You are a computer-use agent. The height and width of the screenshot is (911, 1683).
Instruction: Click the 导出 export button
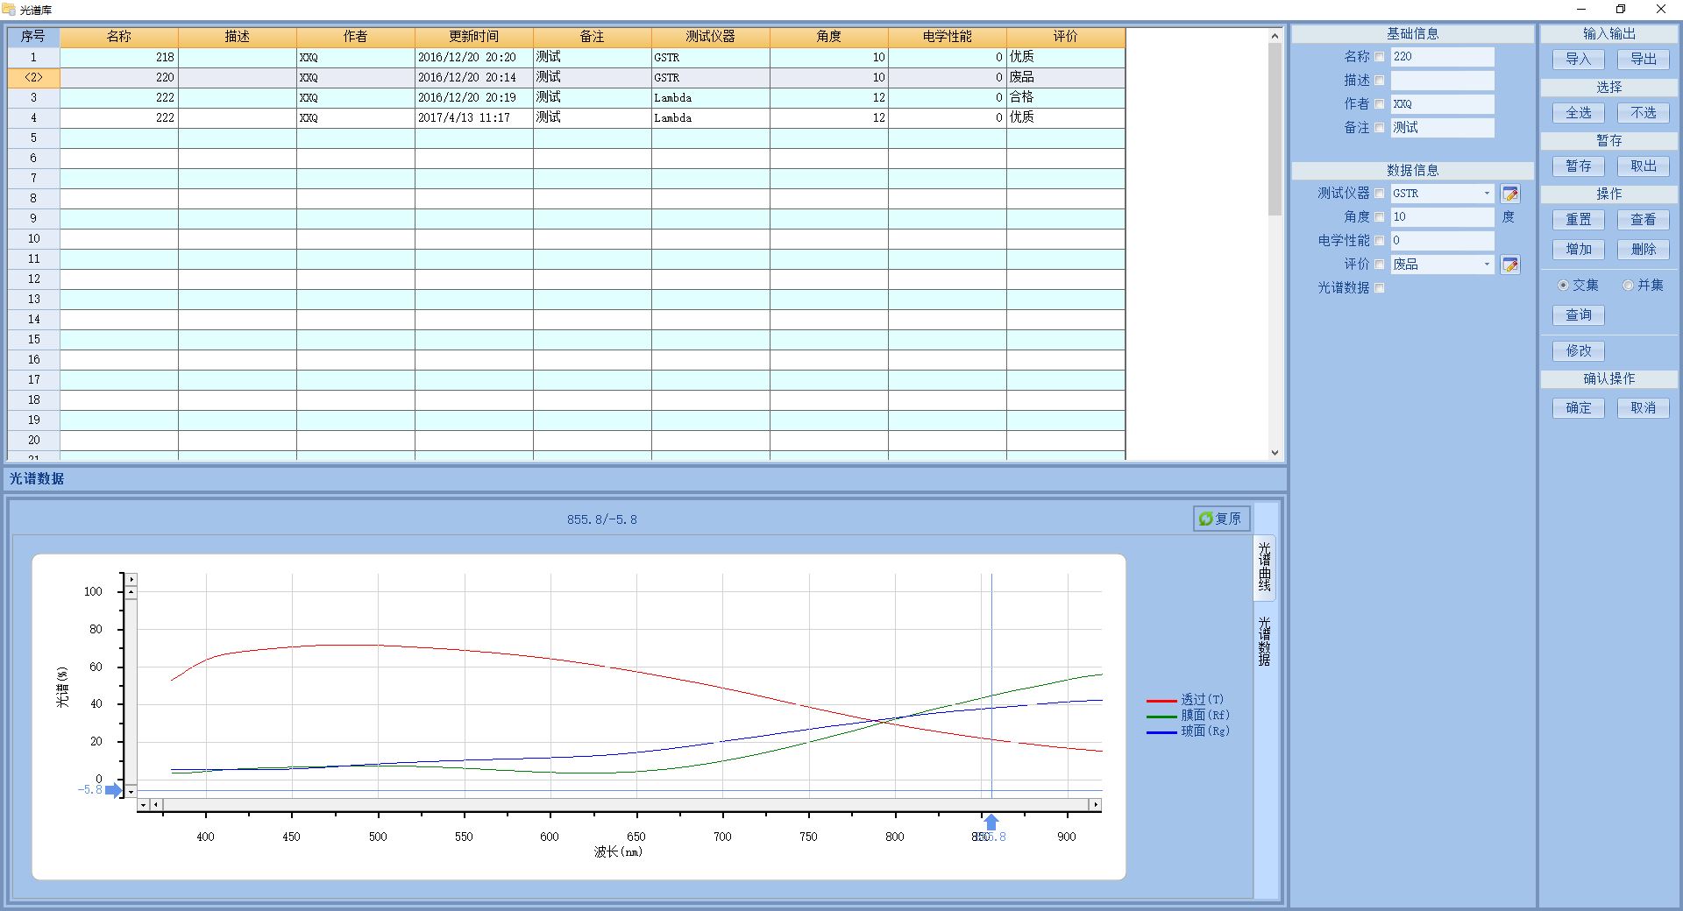(x=1644, y=60)
